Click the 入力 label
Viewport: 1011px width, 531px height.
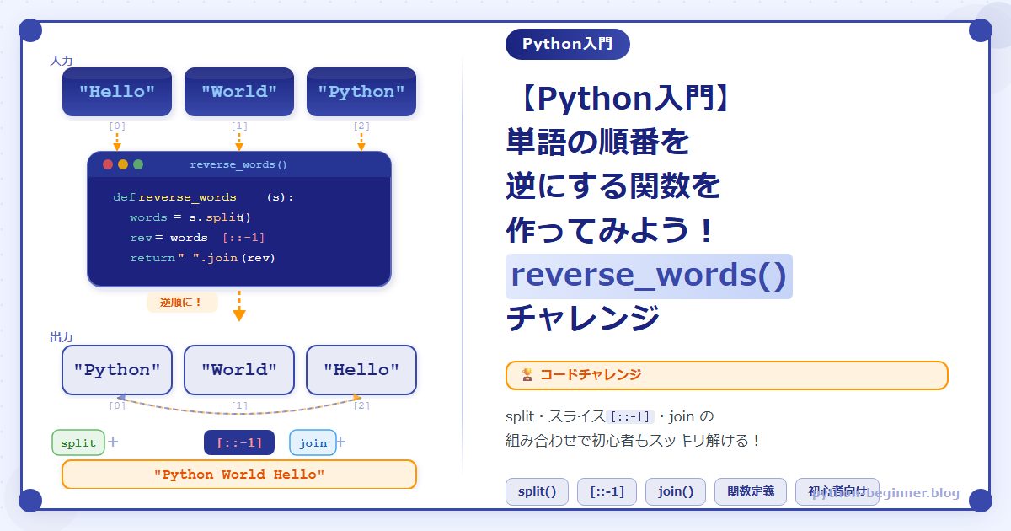coord(62,61)
